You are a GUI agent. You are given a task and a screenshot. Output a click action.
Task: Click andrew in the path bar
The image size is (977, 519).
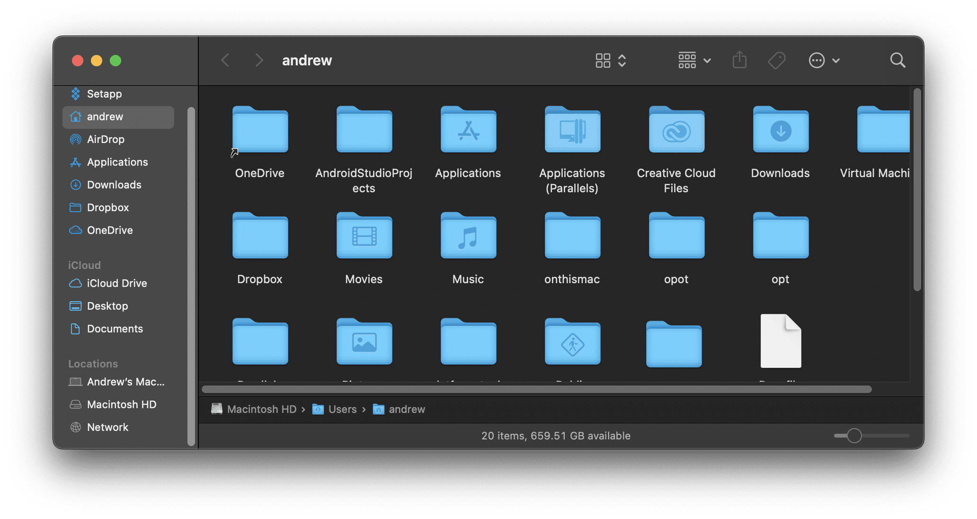399,409
